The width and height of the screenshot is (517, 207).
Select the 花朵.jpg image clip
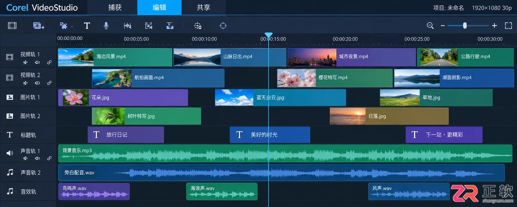point(123,97)
